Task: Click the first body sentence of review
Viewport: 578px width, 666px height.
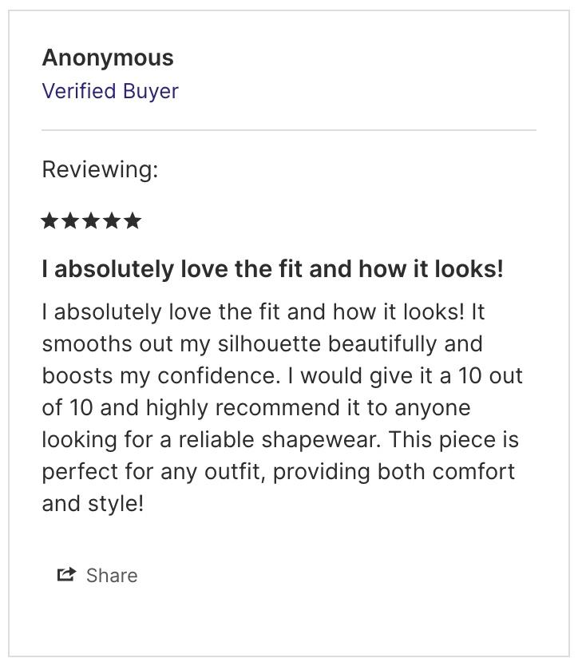Action: click(x=253, y=312)
